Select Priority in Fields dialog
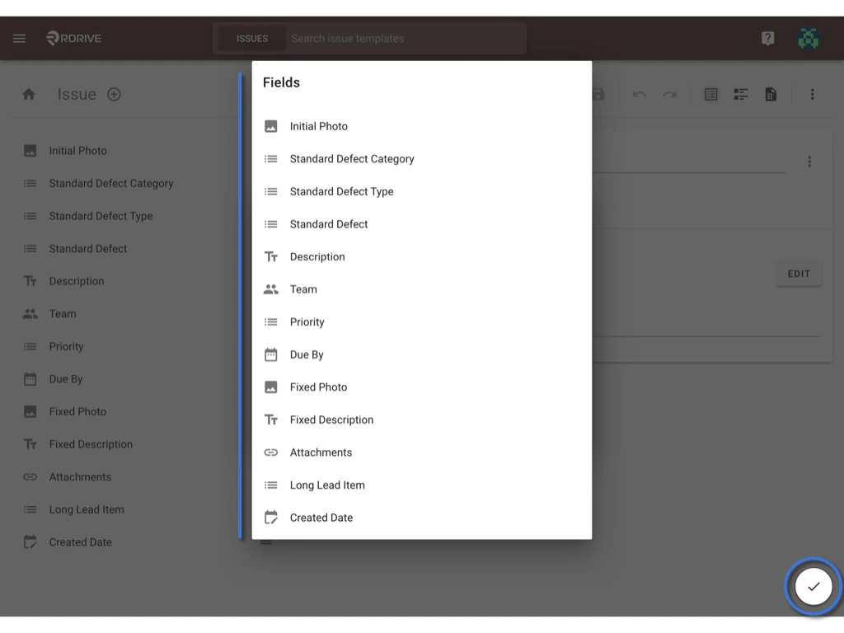The width and height of the screenshot is (844, 633). pyautogui.click(x=421, y=322)
